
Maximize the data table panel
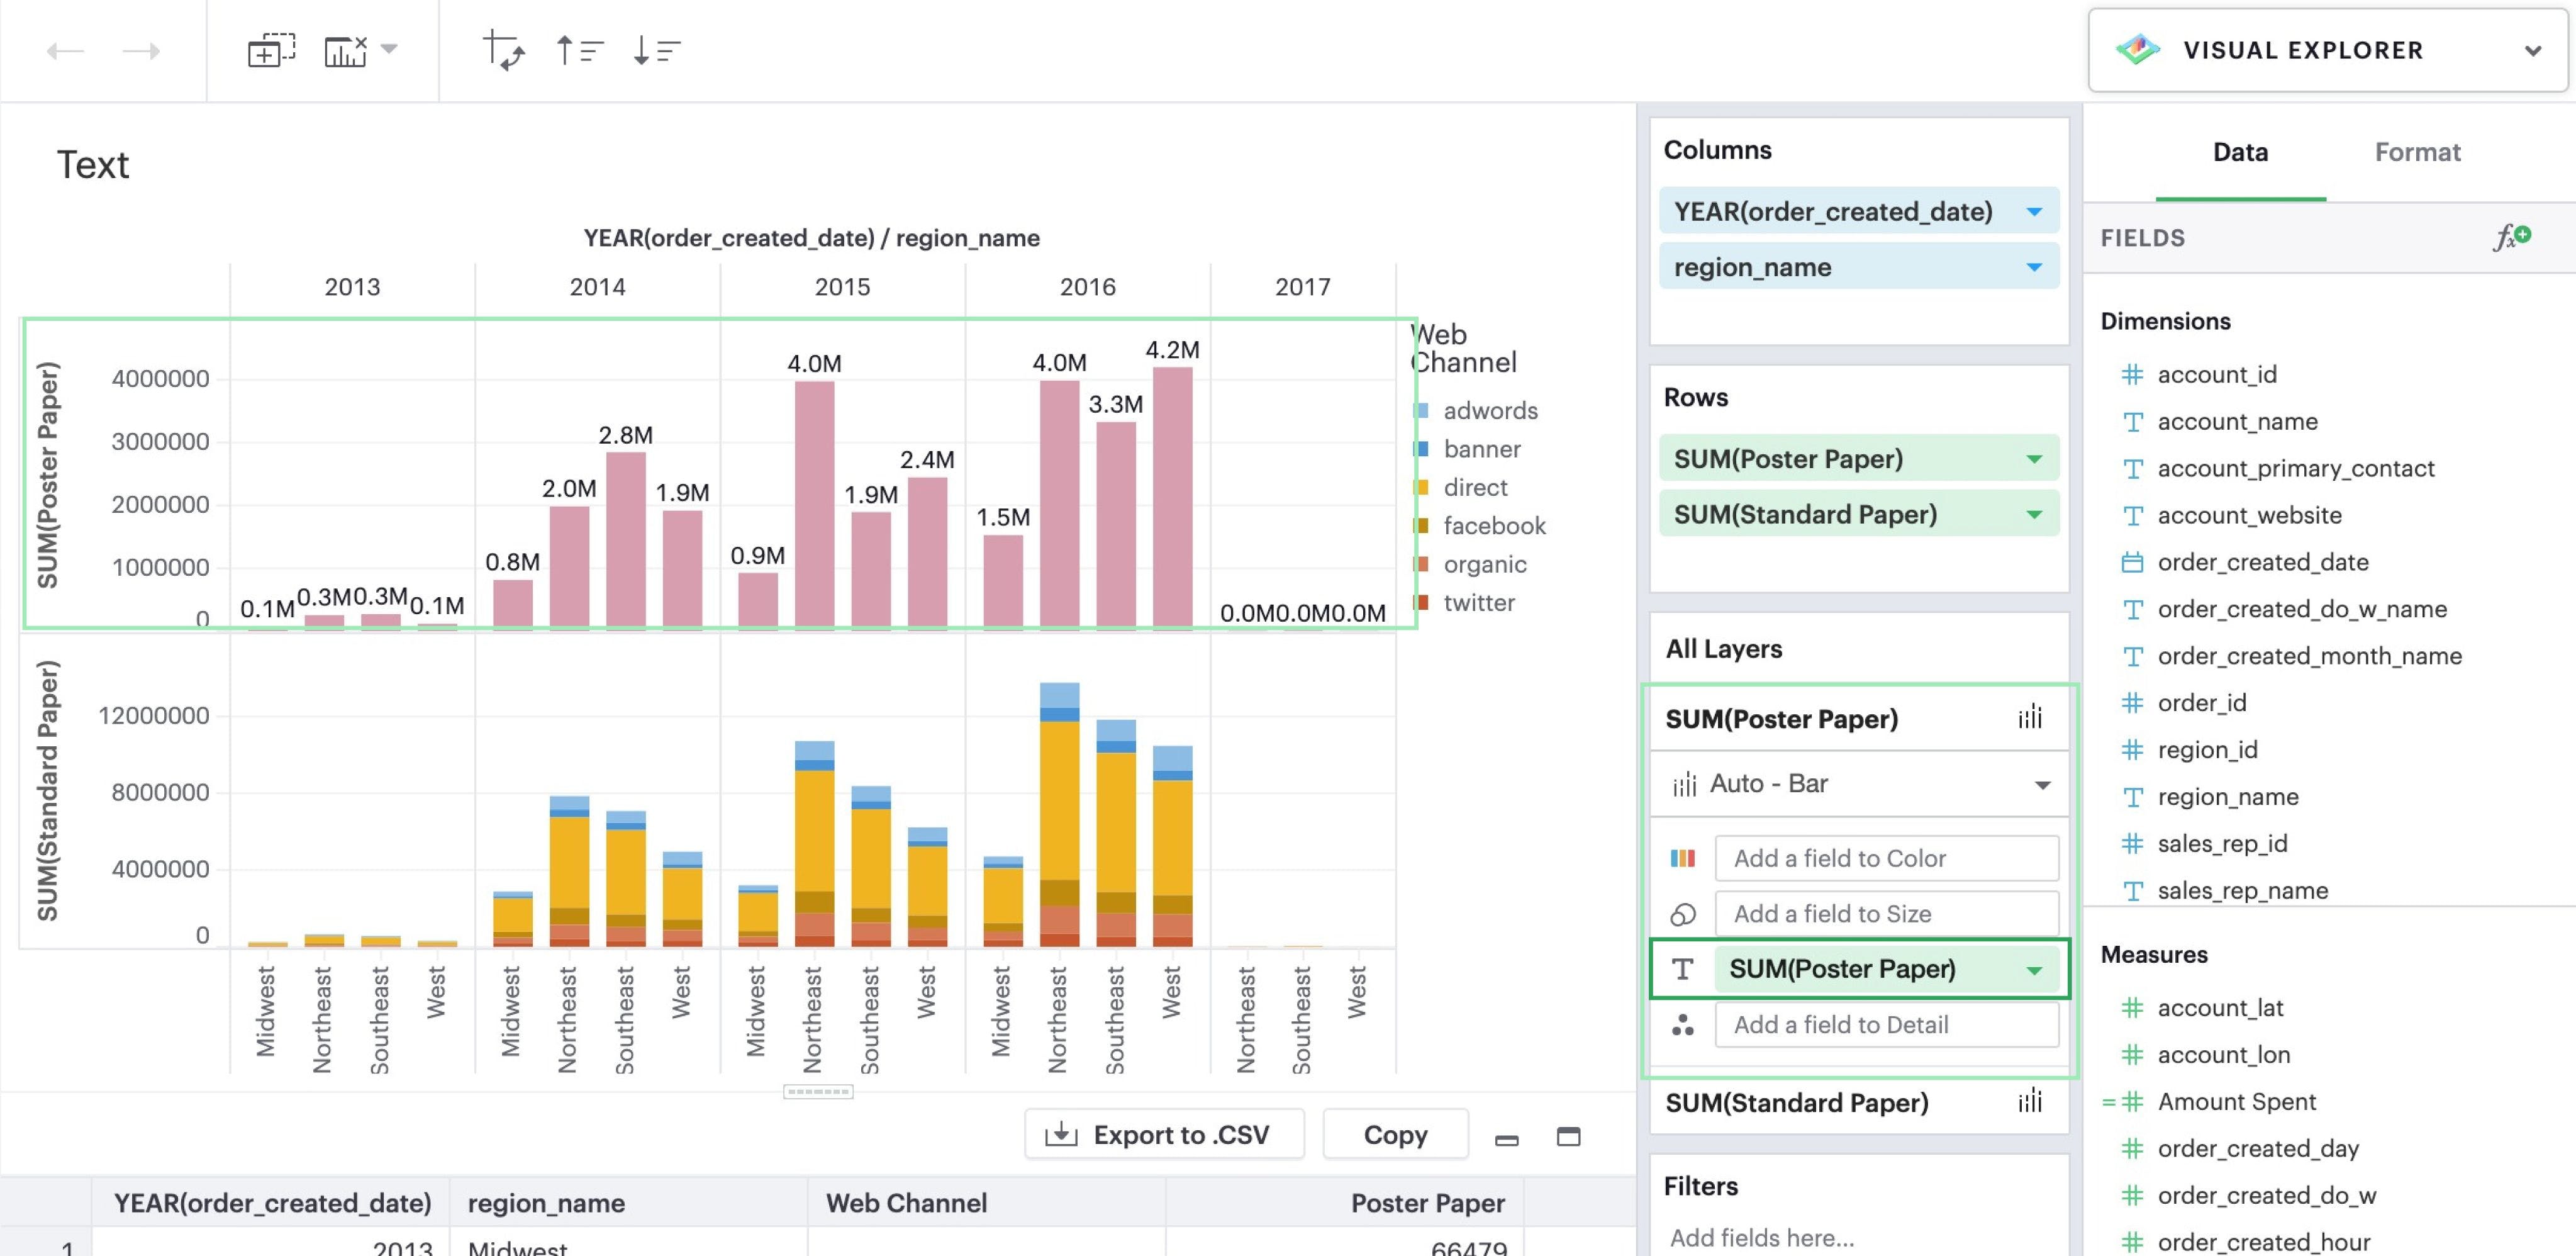tap(1568, 1136)
